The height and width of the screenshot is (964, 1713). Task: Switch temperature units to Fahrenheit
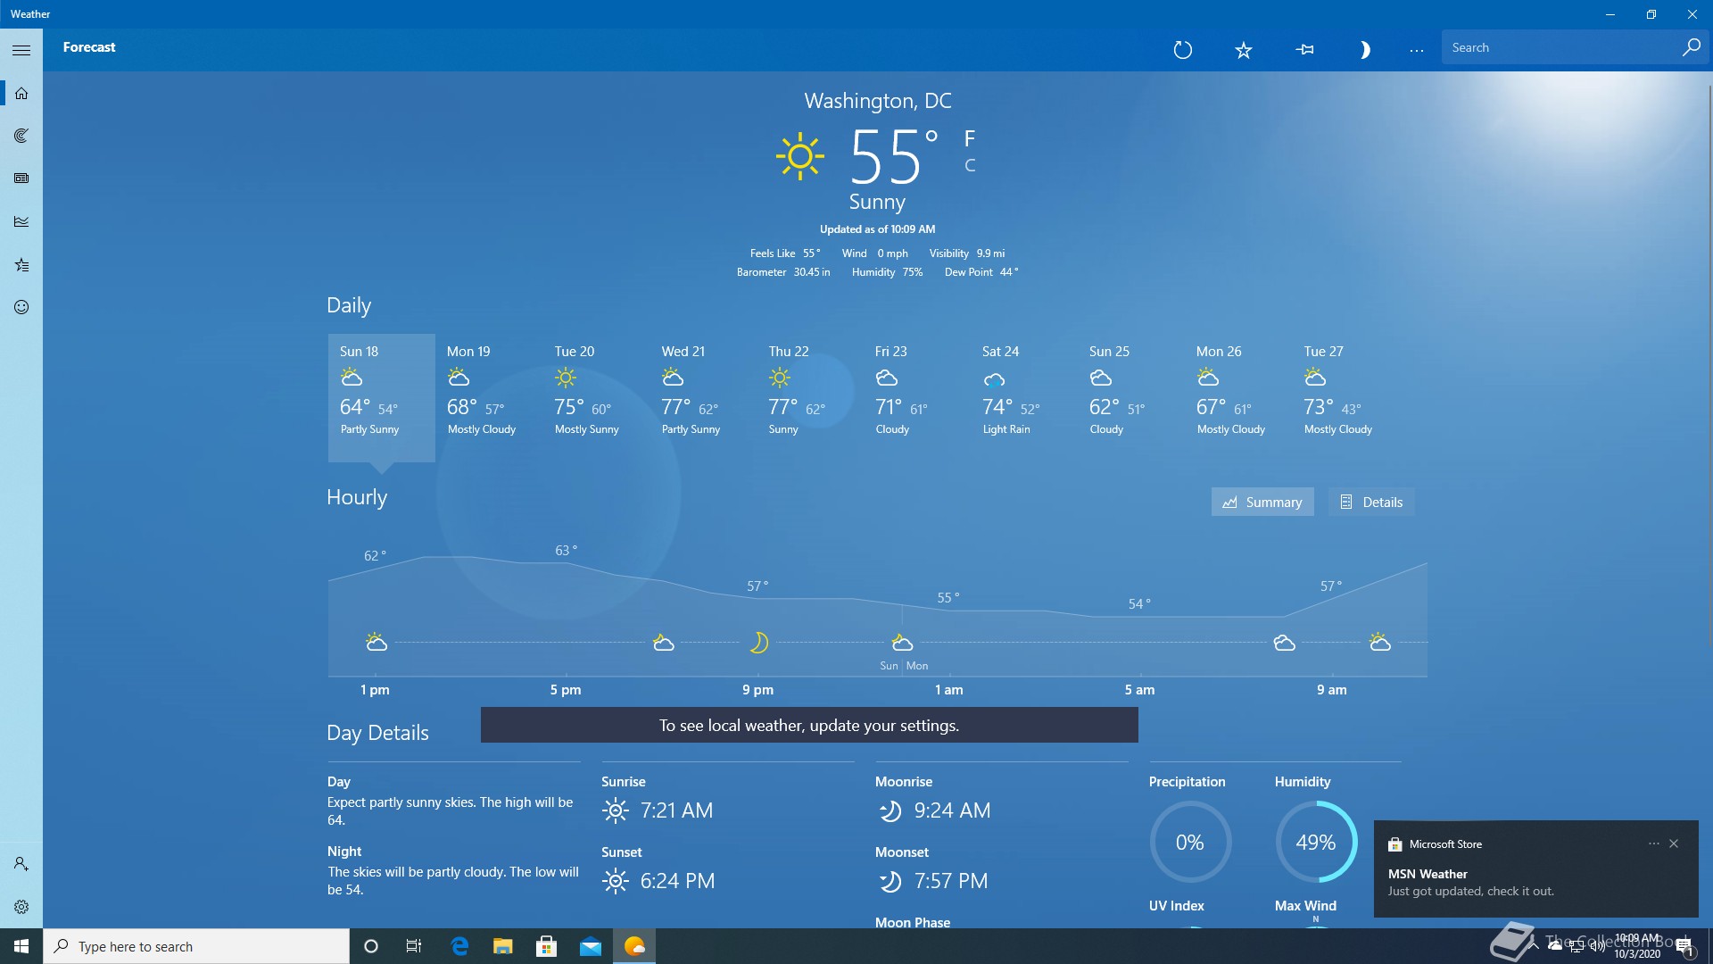(970, 138)
